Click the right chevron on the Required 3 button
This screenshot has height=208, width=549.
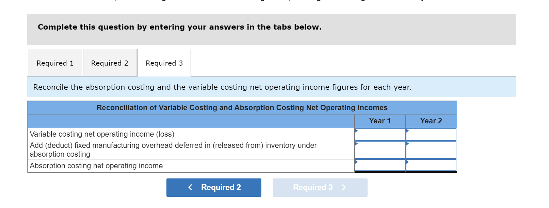(343, 187)
